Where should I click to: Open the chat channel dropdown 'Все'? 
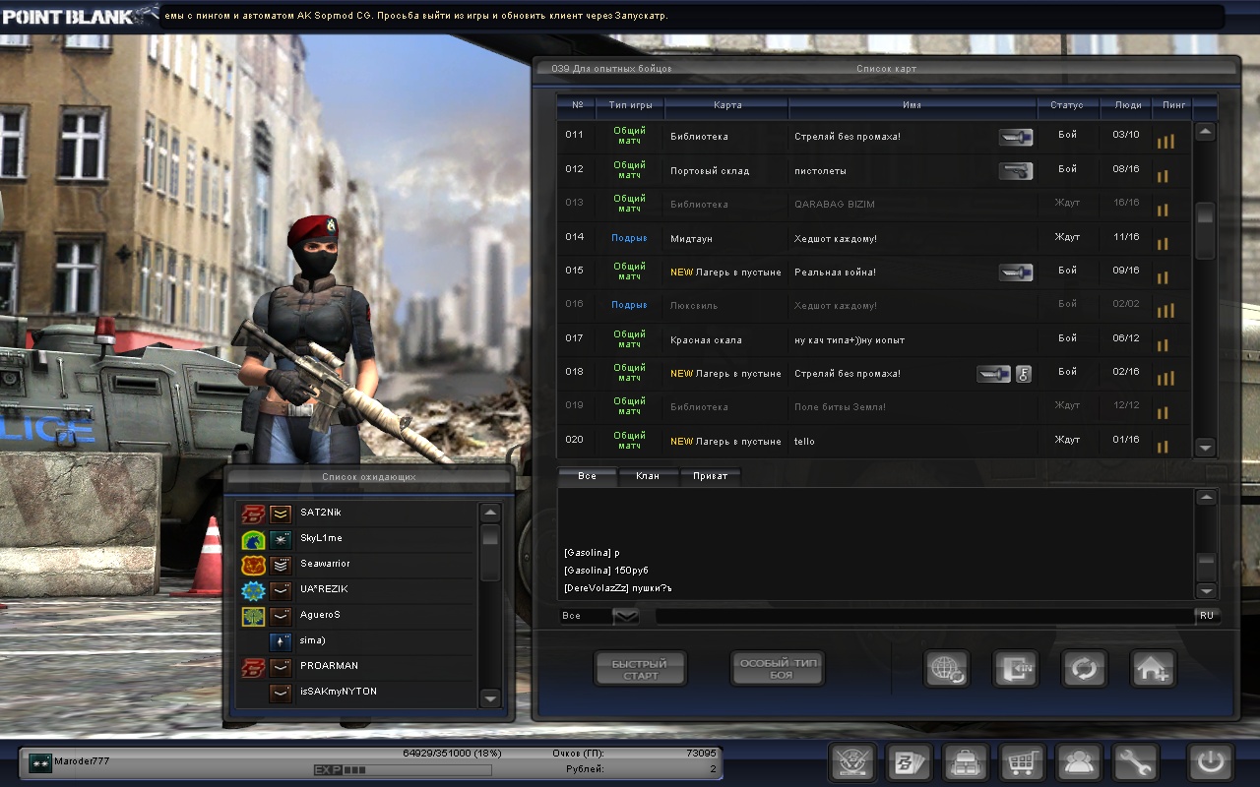click(626, 616)
